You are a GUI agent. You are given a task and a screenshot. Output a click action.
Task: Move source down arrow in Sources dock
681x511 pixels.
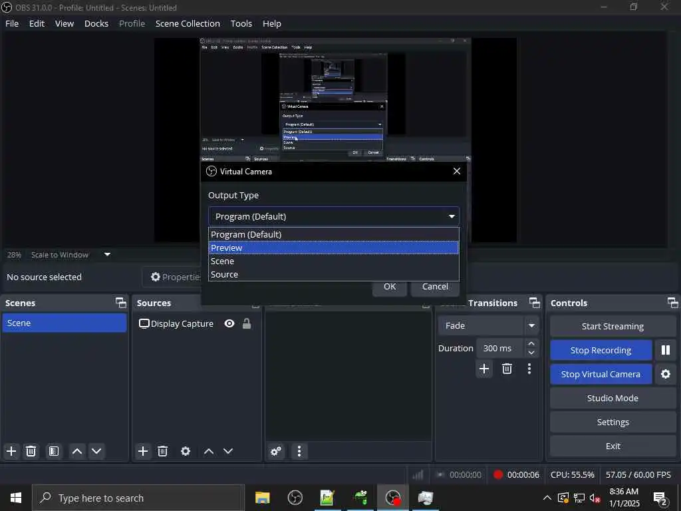pos(228,451)
